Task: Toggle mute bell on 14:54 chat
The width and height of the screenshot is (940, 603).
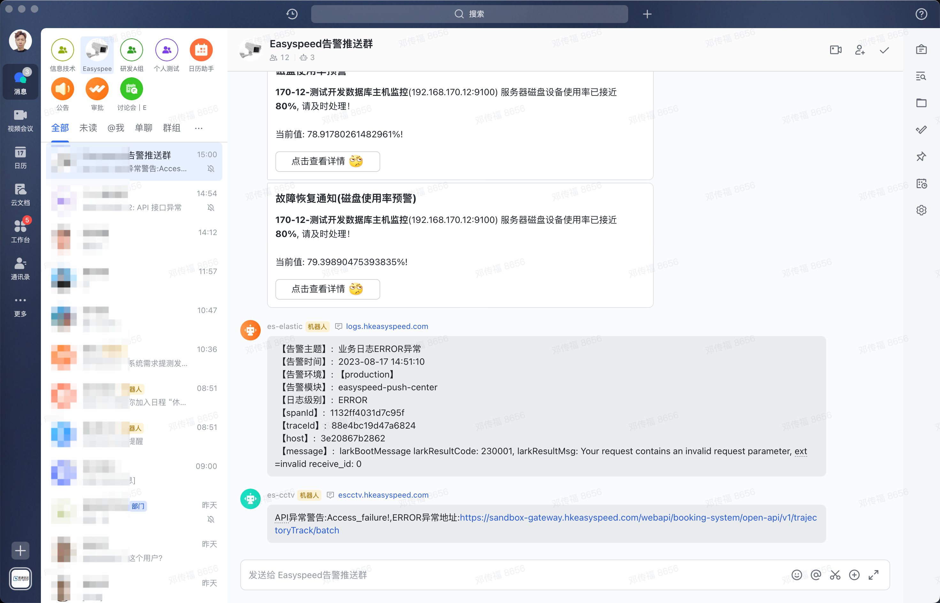Action: click(211, 208)
